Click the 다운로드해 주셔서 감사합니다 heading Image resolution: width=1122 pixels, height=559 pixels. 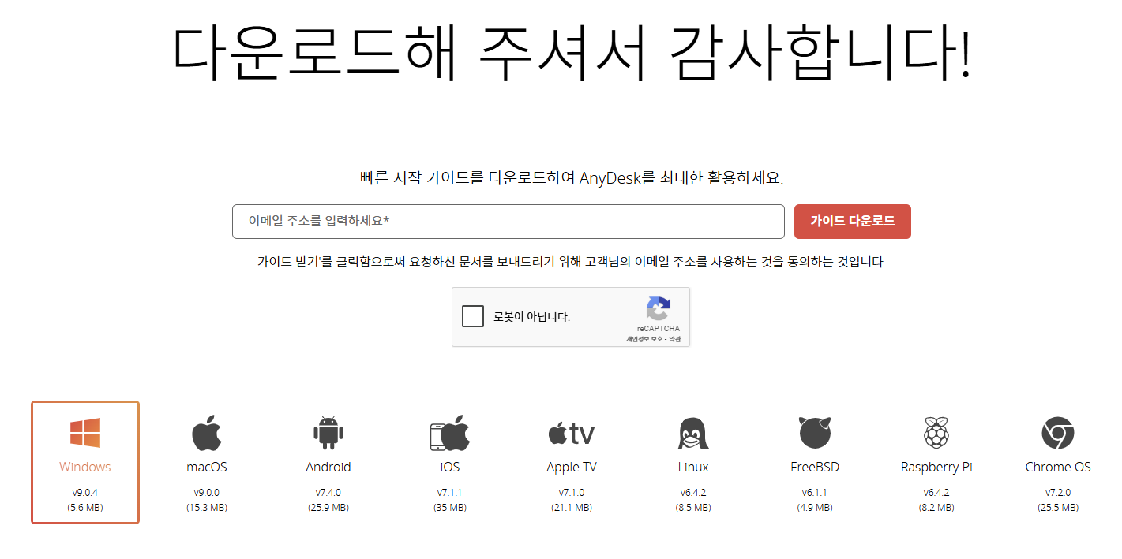[x=572, y=54]
